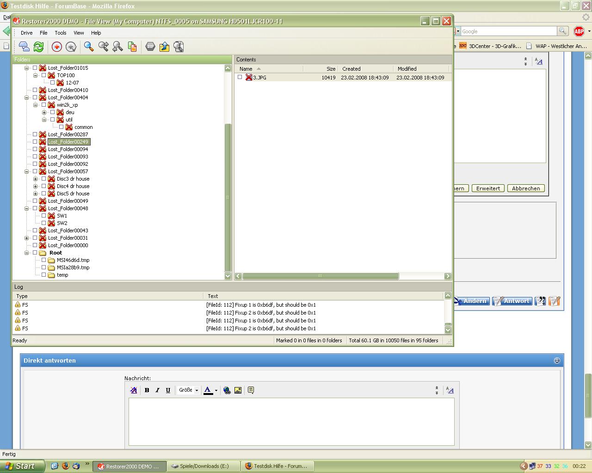Open the Tools menu
592x473 pixels.
click(61, 33)
